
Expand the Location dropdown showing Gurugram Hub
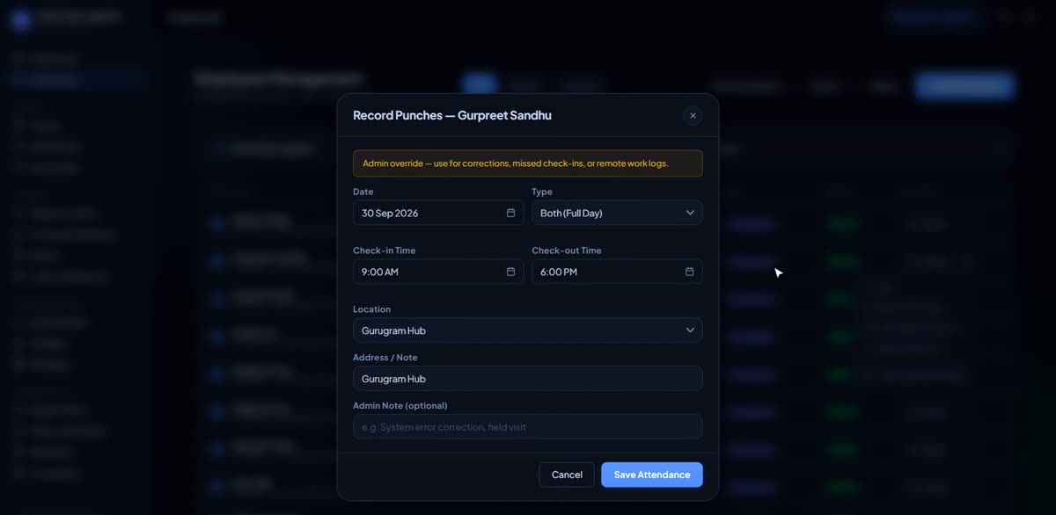tap(528, 330)
